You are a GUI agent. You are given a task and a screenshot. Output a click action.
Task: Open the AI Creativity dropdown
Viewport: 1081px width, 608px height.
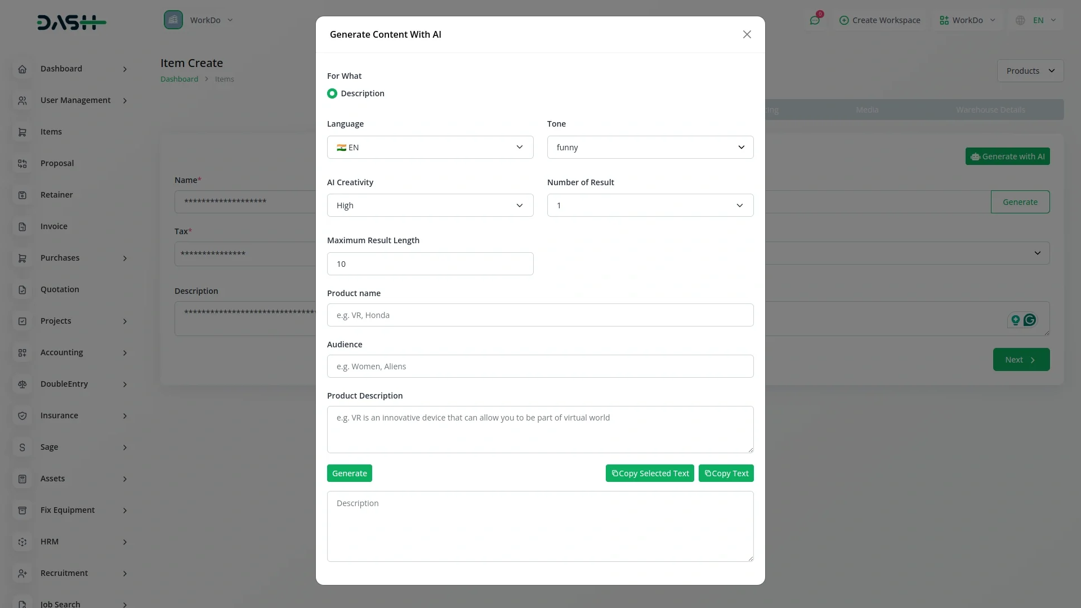[x=430, y=205]
